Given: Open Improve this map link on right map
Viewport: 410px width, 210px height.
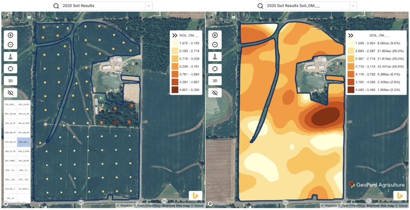Looking at the screenshot, I should [381, 206].
